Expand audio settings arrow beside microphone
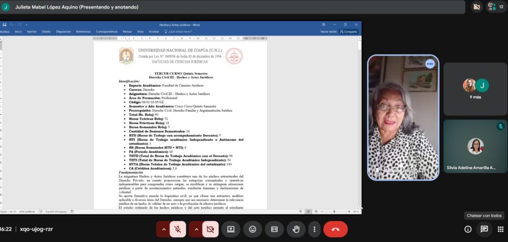Screen dimensions: 508x242 coord(163,229)
